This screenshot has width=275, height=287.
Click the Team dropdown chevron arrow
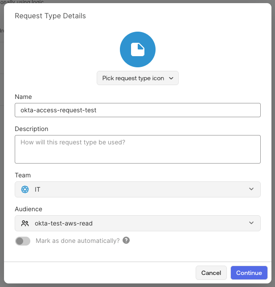(x=251, y=189)
